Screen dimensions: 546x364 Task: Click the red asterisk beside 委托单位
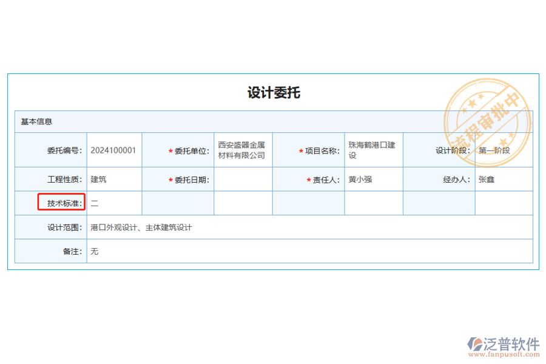coord(170,150)
